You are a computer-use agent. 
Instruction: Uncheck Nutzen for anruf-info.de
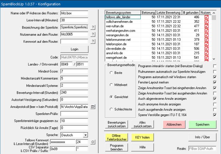tap(206, 53)
